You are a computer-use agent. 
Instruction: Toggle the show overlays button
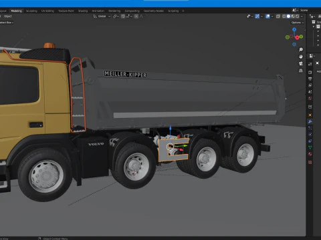(267, 16)
